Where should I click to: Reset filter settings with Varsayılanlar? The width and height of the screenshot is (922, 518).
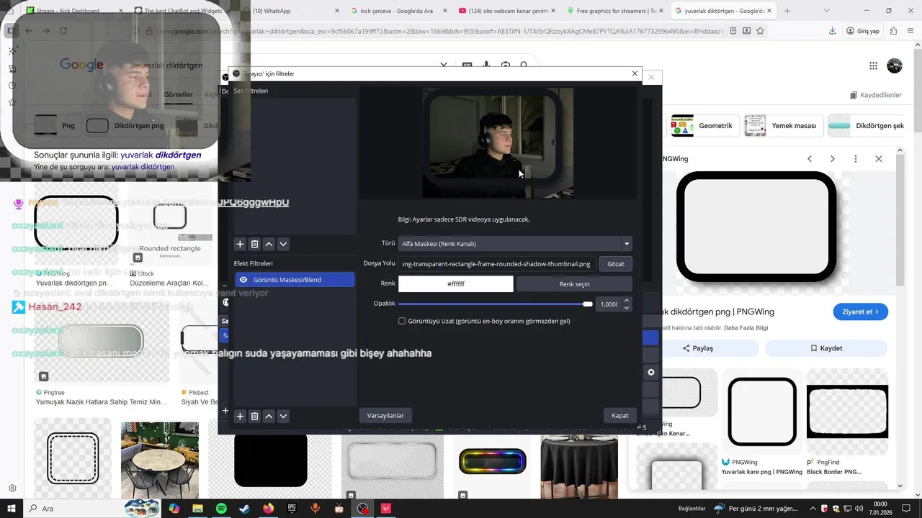385,415
